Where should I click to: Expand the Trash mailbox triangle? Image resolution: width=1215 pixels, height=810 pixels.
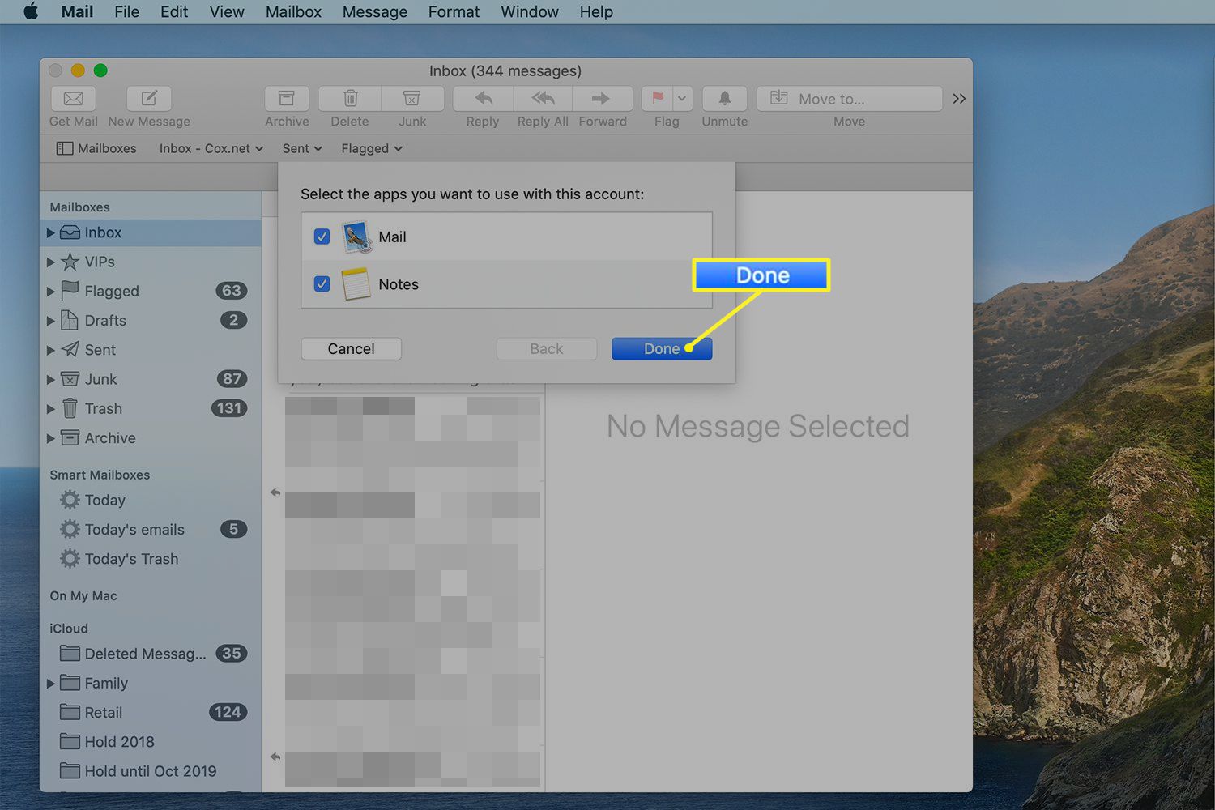(50, 408)
